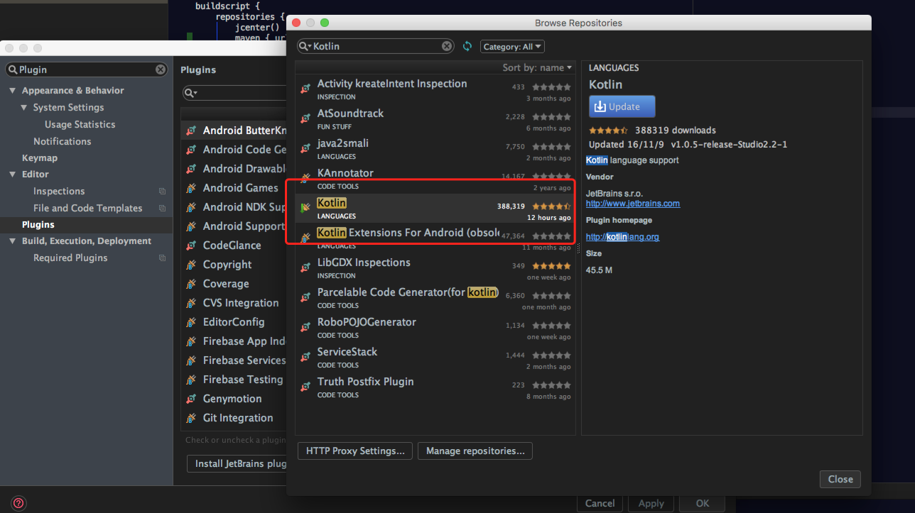Click Manage repositories button
The width and height of the screenshot is (915, 513).
click(475, 451)
